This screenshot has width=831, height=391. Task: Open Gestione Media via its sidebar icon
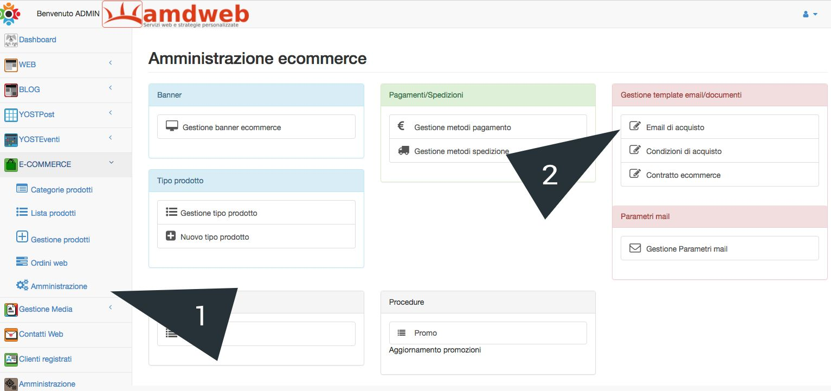[x=11, y=309]
